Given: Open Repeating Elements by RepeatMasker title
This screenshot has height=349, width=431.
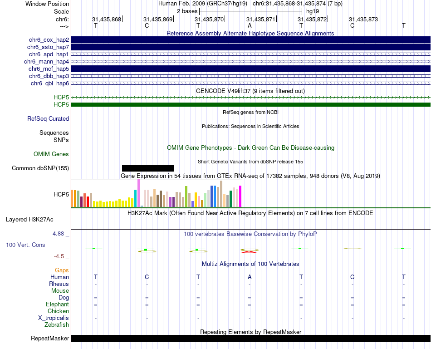Looking at the screenshot, I should click(251, 332).
